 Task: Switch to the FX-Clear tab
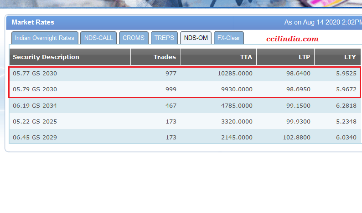[229, 38]
